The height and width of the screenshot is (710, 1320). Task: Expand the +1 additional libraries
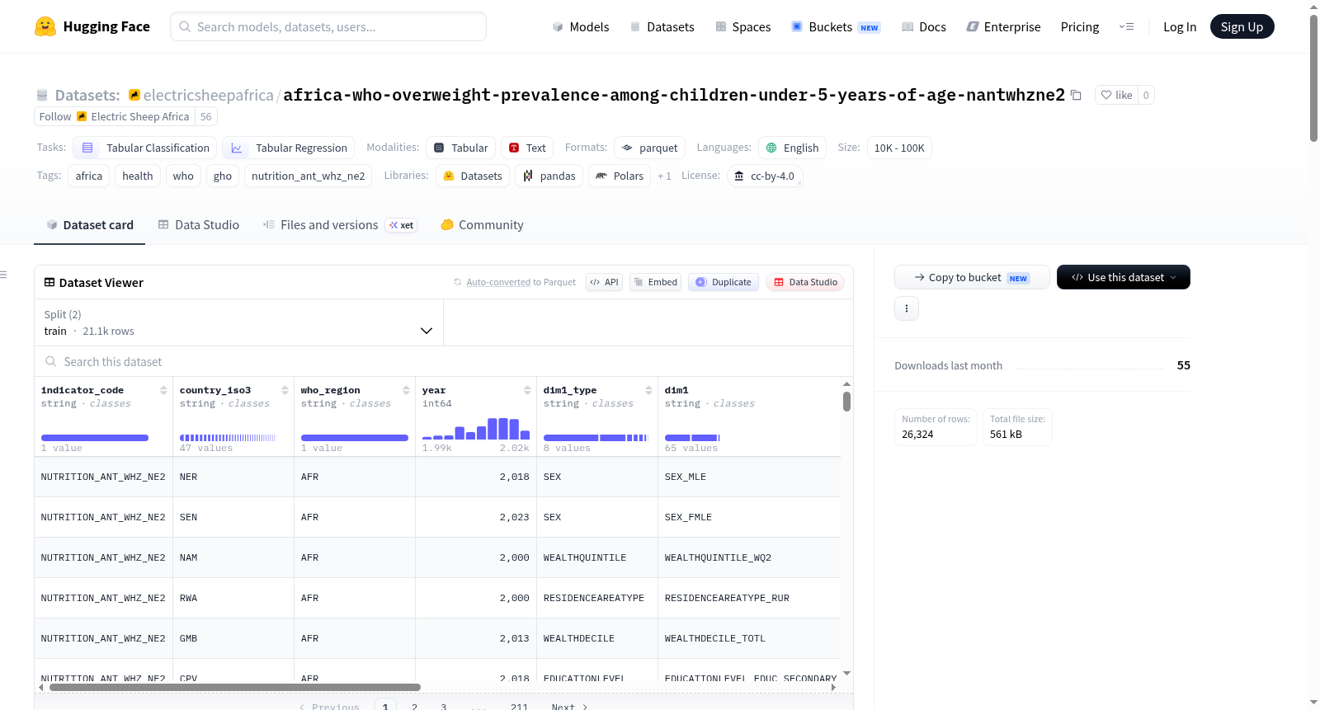(664, 176)
